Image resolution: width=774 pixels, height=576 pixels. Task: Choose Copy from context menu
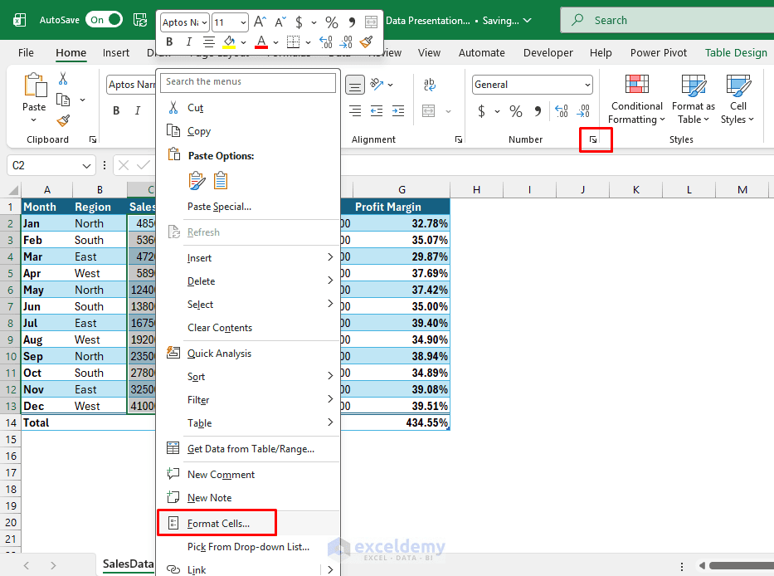[248, 131]
